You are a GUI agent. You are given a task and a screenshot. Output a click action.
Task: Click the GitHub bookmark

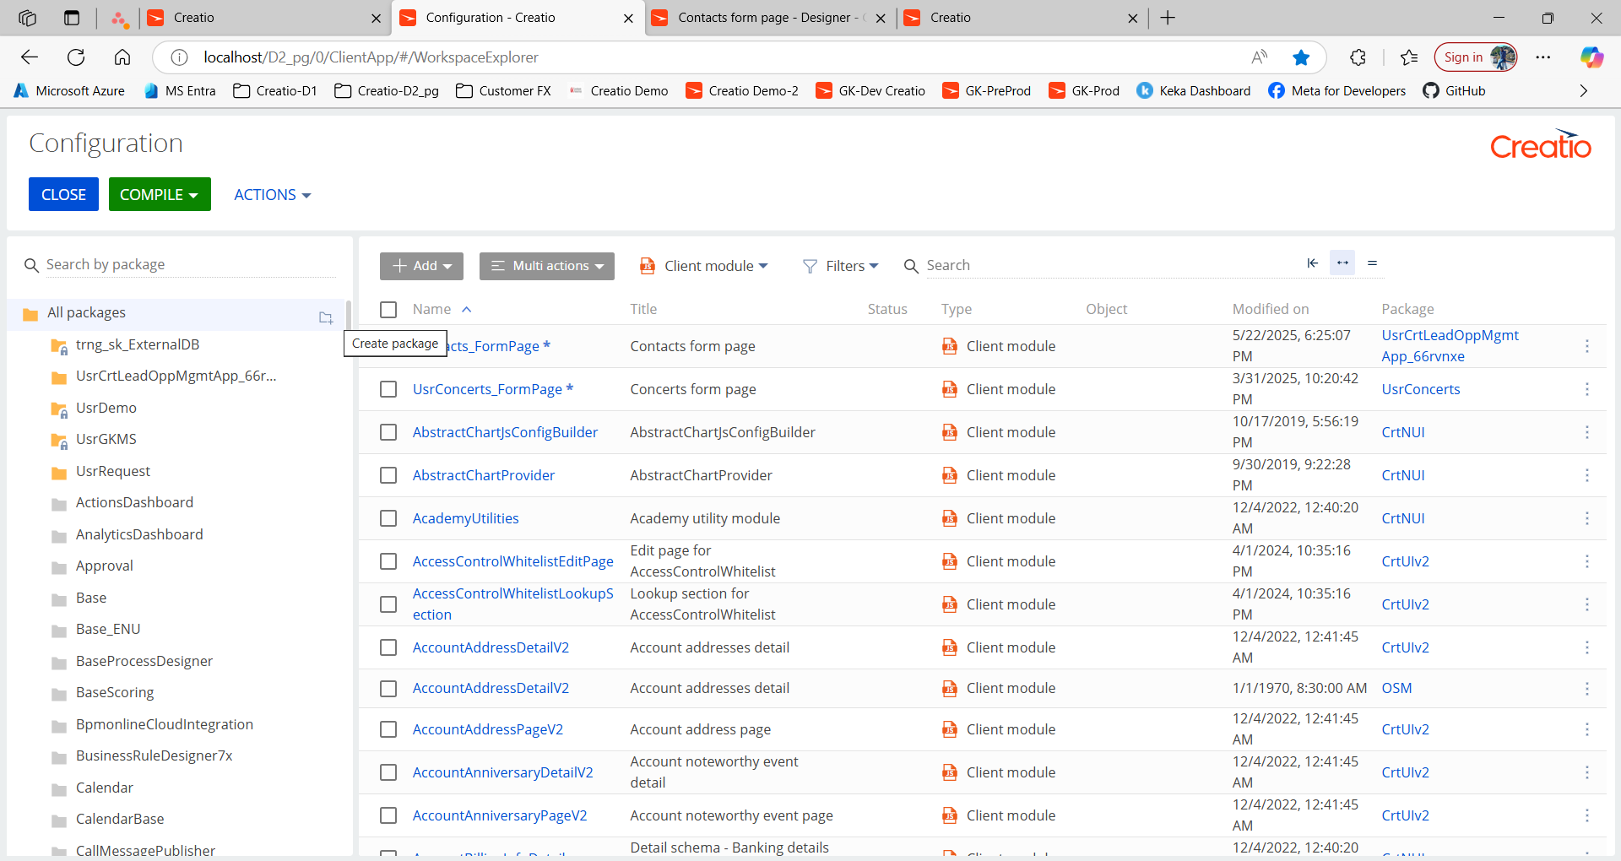click(1454, 91)
